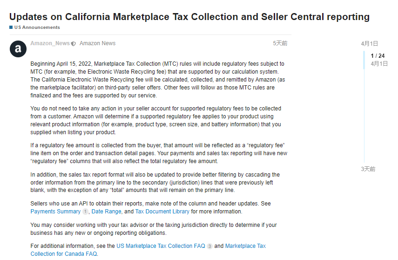Image resolution: width=398 pixels, height=260 pixels.
Task: Open the Amazon_News avatar icon
Action: tap(18, 49)
